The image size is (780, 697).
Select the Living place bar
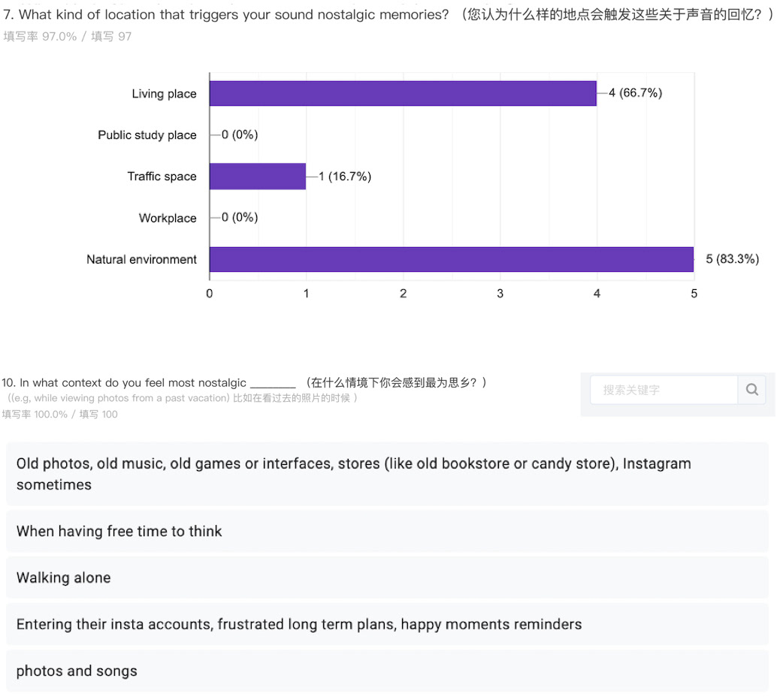[403, 93]
